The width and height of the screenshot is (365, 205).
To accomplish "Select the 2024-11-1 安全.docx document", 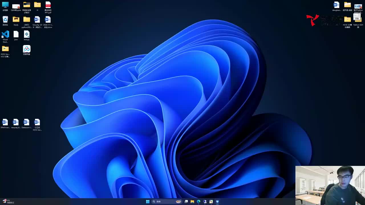I will 48,22.
